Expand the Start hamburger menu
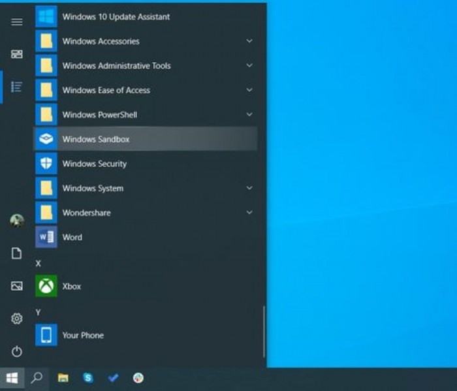This screenshot has height=391, width=457. (x=17, y=22)
